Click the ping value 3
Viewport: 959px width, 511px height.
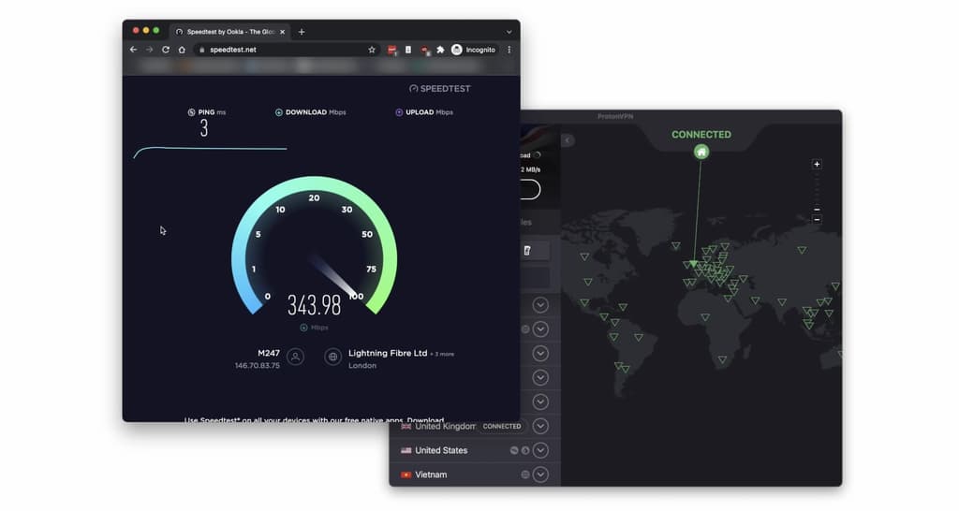tap(204, 127)
